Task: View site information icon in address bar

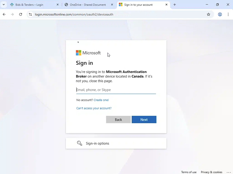Action: 31,15
